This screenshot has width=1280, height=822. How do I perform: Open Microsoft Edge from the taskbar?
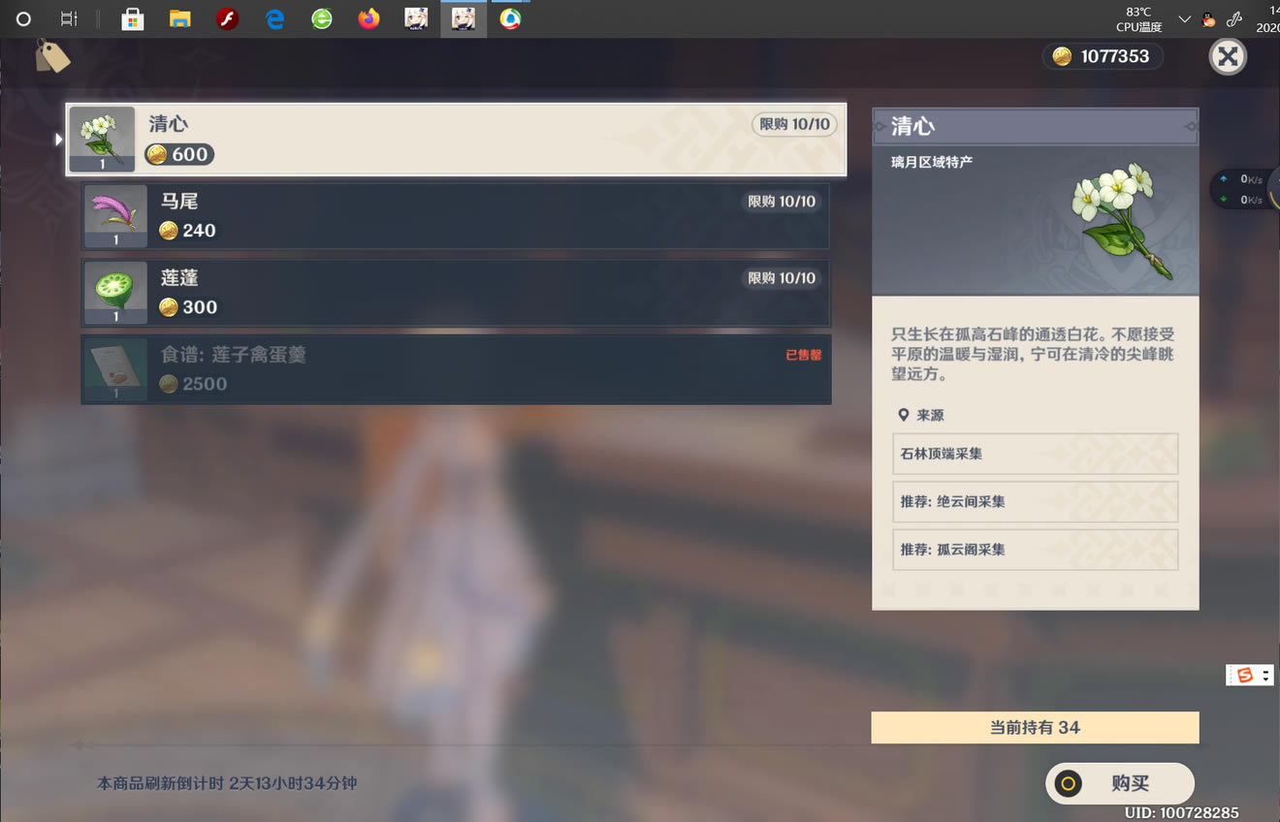(274, 18)
